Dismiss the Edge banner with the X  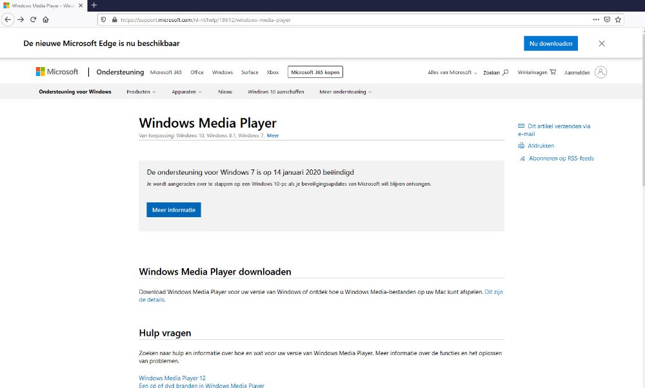pyautogui.click(x=601, y=43)
